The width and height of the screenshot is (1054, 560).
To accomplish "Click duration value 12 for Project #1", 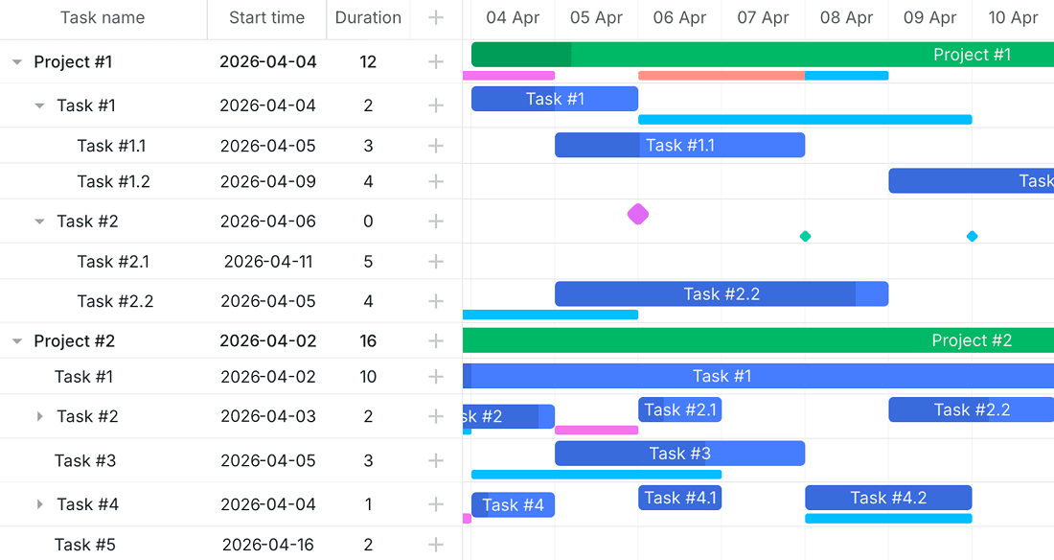I will tap(368, 62).
